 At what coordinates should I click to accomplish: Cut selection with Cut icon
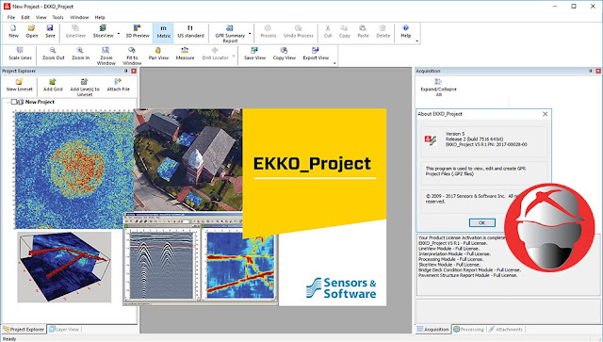[327, 31]
